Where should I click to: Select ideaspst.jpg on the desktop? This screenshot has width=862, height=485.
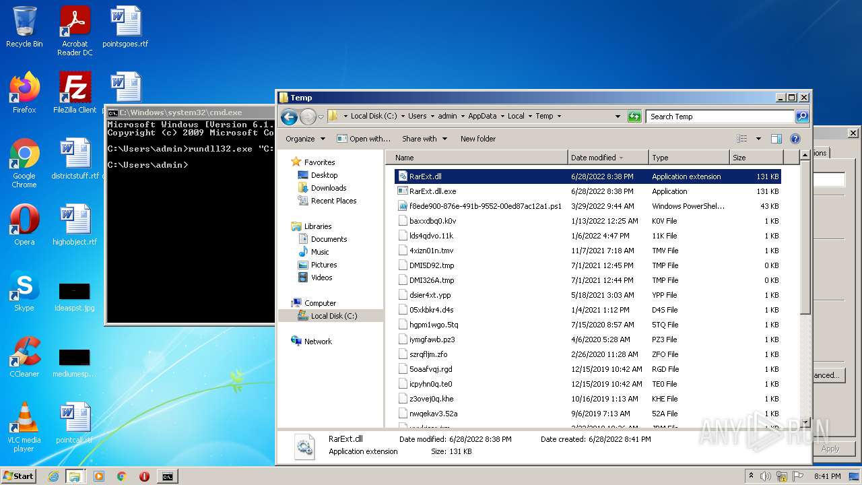click(x=75, y=296)
